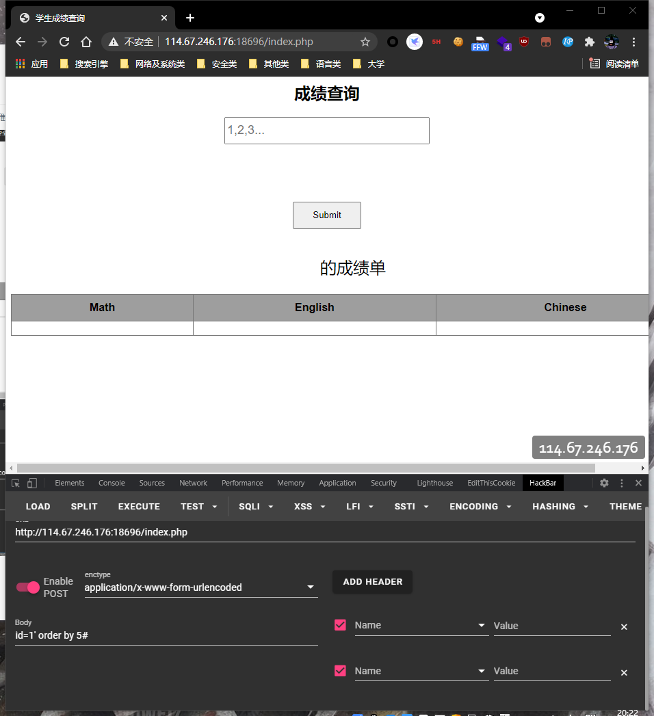Focus the address bar URL
This screenshot has height=716, width=654.
click(x=239, y=42)
